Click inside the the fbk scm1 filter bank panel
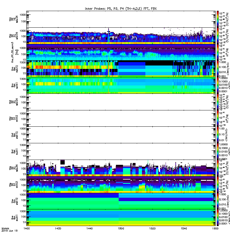 121,218
